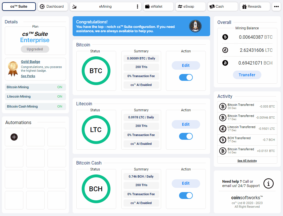283x216 pixels.
Task: Click the support info icon
Action: point(268,184)
